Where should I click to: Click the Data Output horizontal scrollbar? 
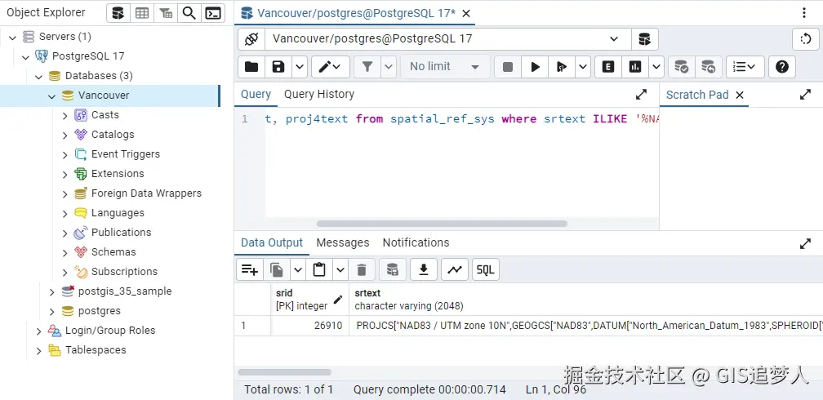(x=284, y=372)
